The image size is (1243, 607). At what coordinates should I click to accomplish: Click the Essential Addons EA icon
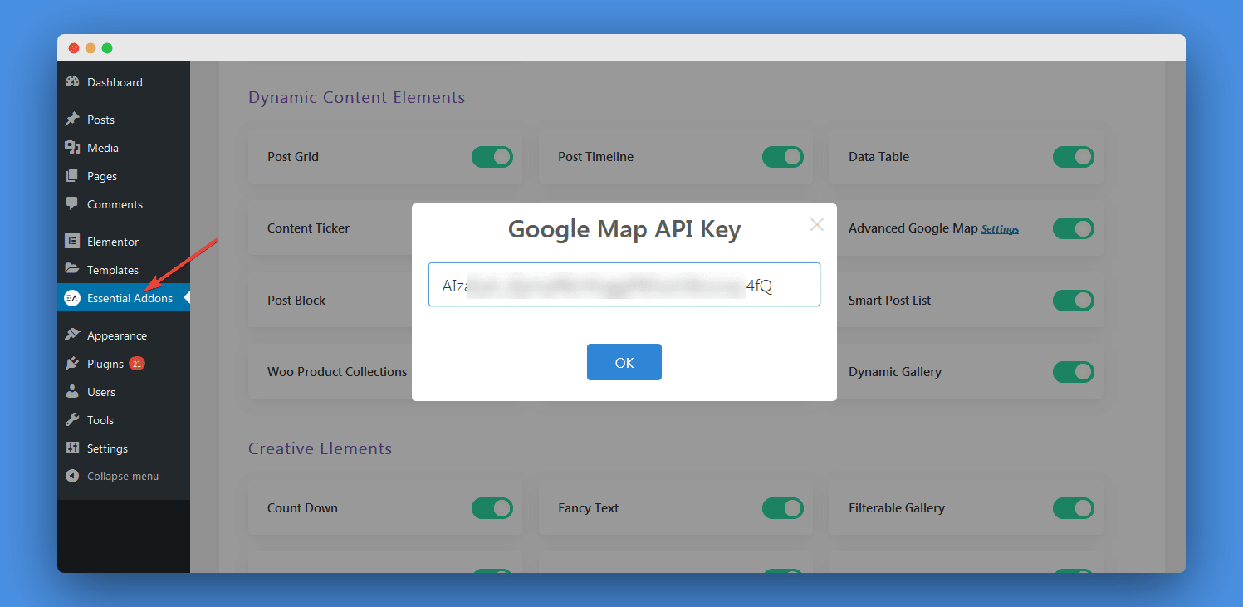click(73, 297)
